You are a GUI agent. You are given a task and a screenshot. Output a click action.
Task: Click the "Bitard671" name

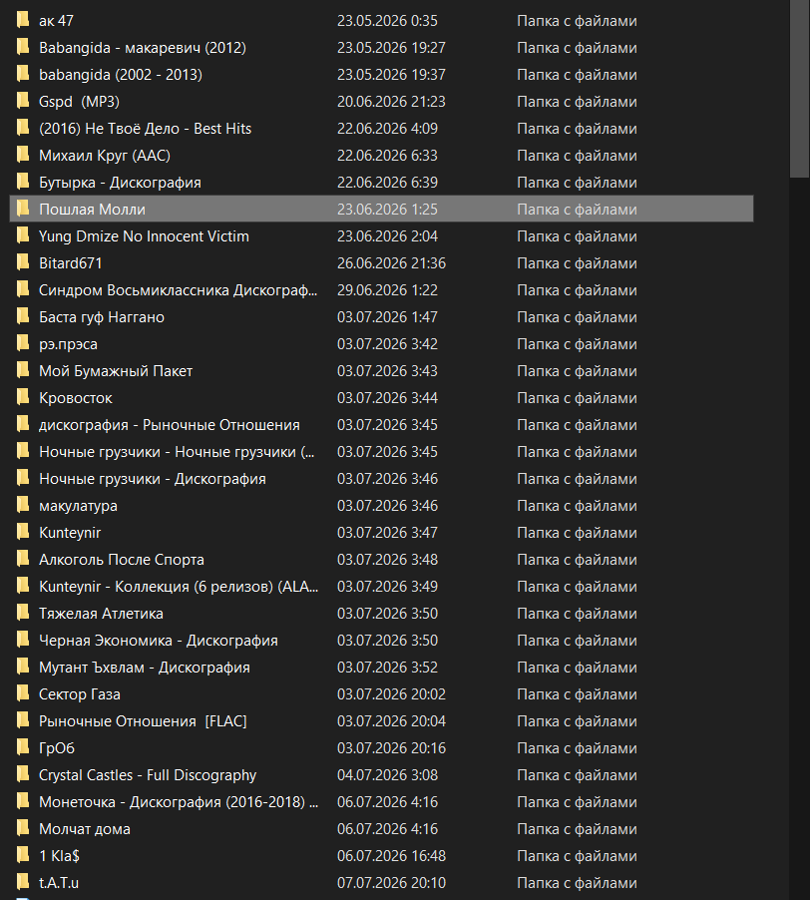71,263
